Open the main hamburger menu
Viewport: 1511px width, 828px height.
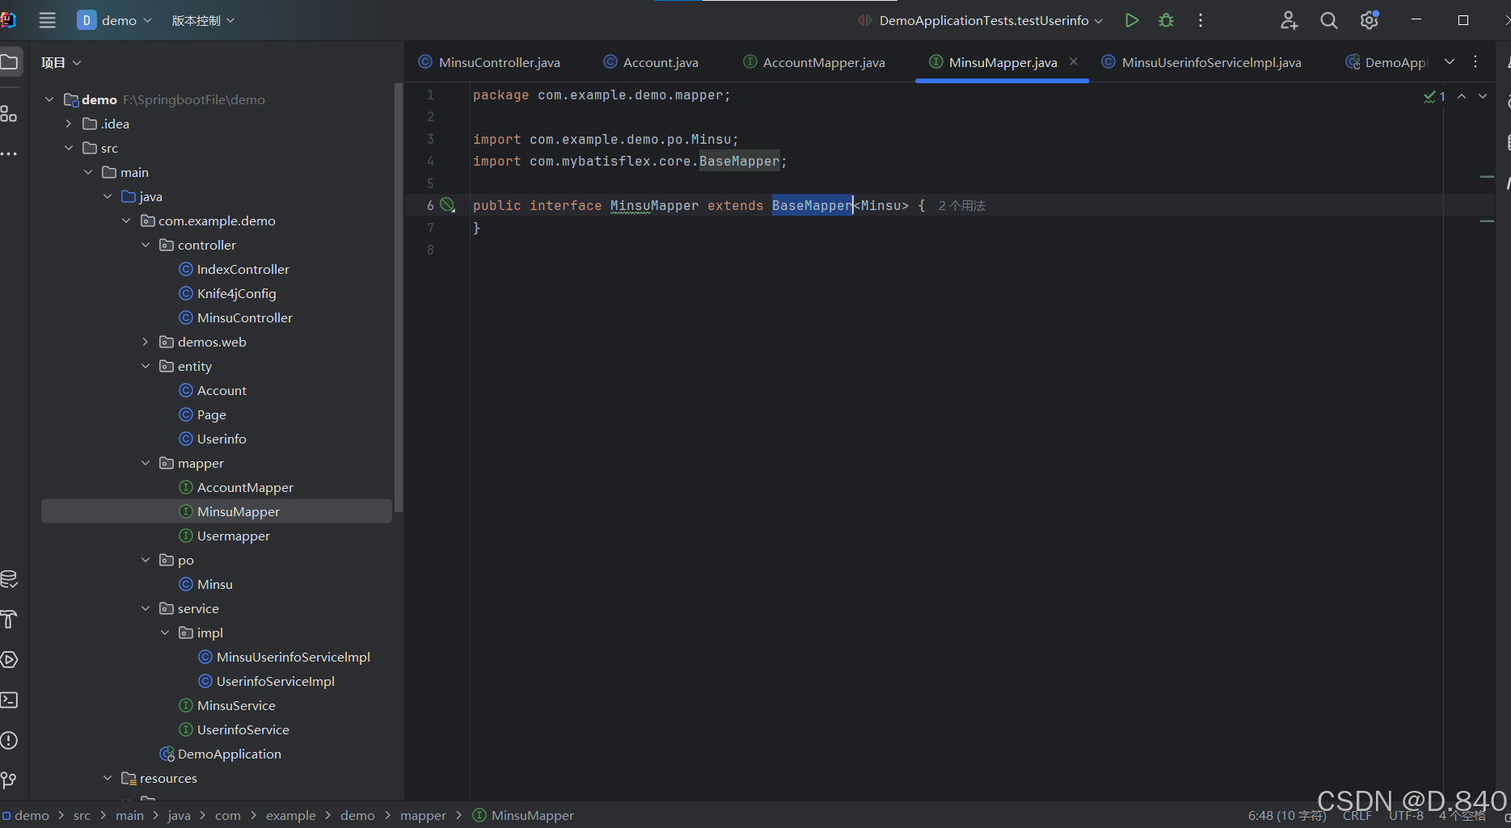[x=47, y=20]
